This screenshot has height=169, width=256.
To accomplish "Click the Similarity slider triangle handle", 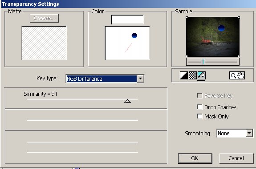I will [x=127, y=101].
